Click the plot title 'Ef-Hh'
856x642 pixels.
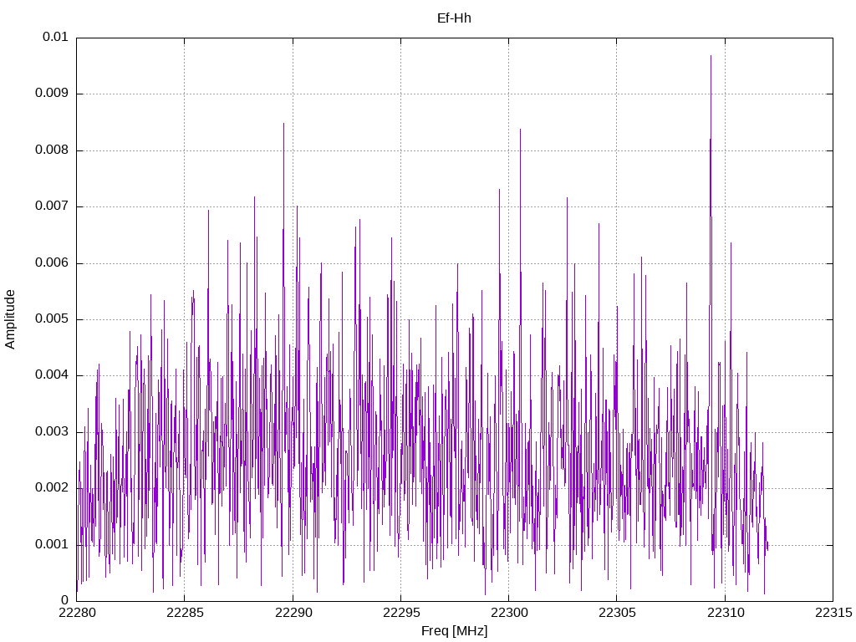[454, 18]
